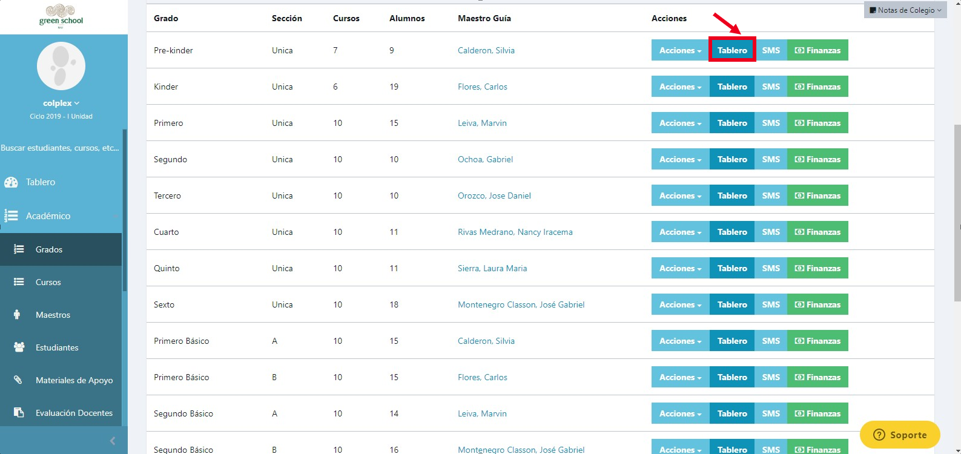
Task: Click the Grados list icon
Action: coord(19,249)
